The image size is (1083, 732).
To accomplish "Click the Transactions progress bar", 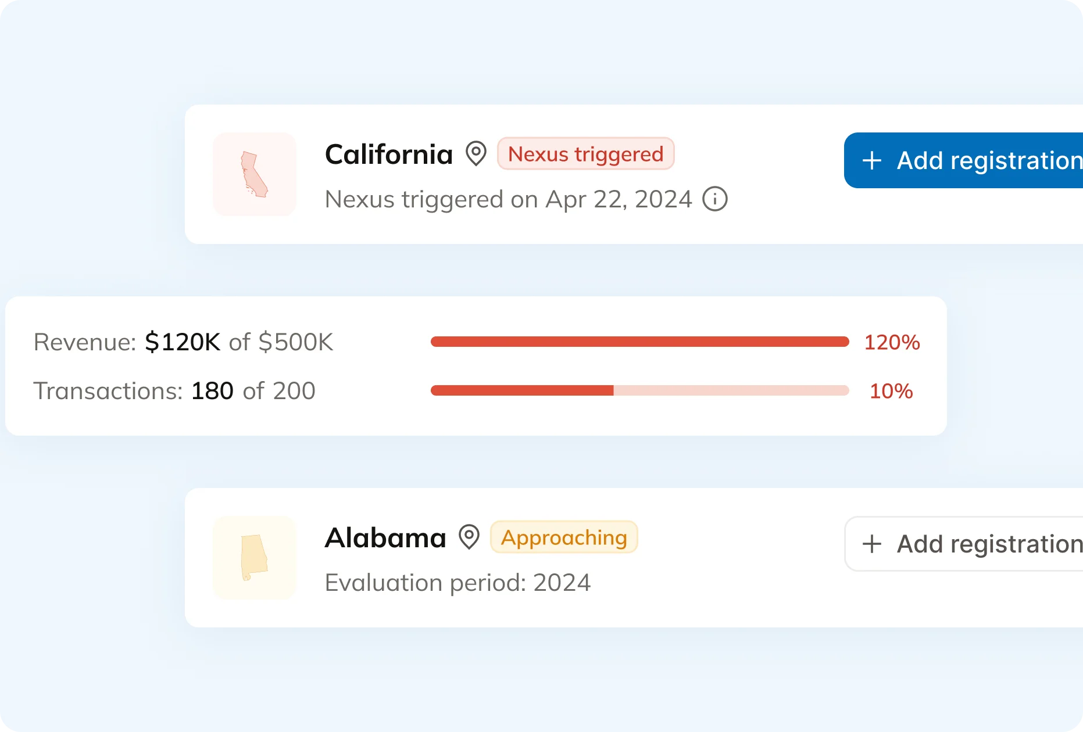I will tap(639, 390).
